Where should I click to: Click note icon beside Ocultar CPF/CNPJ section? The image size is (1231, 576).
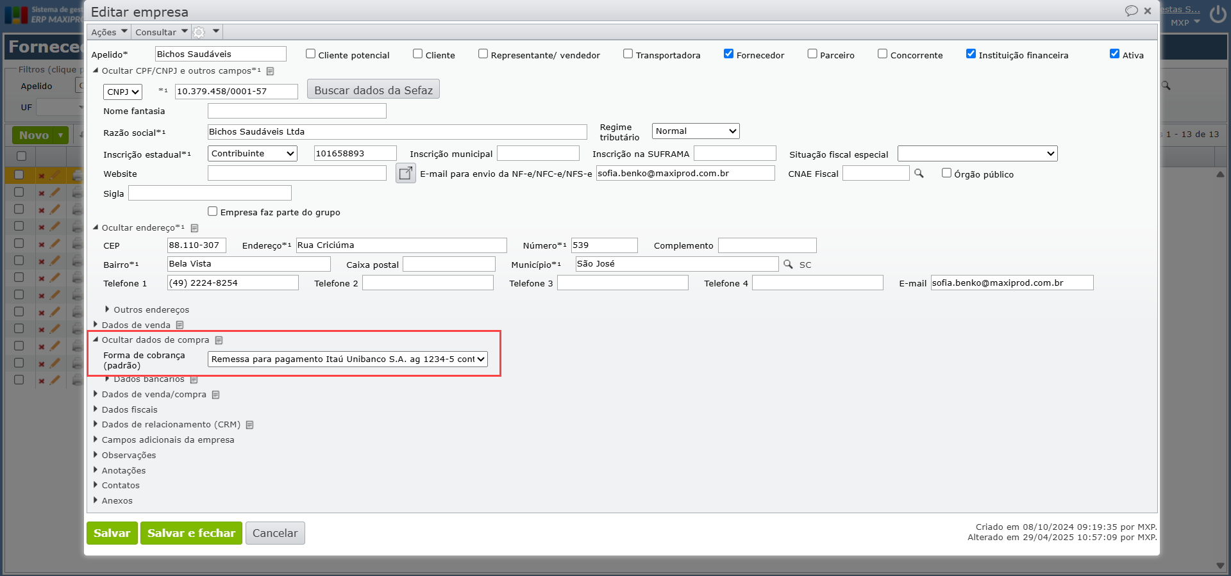click(x=270, y=71)
